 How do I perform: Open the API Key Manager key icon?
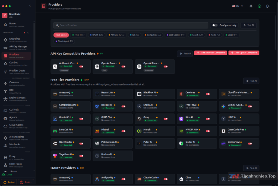[x=5, y=48]
